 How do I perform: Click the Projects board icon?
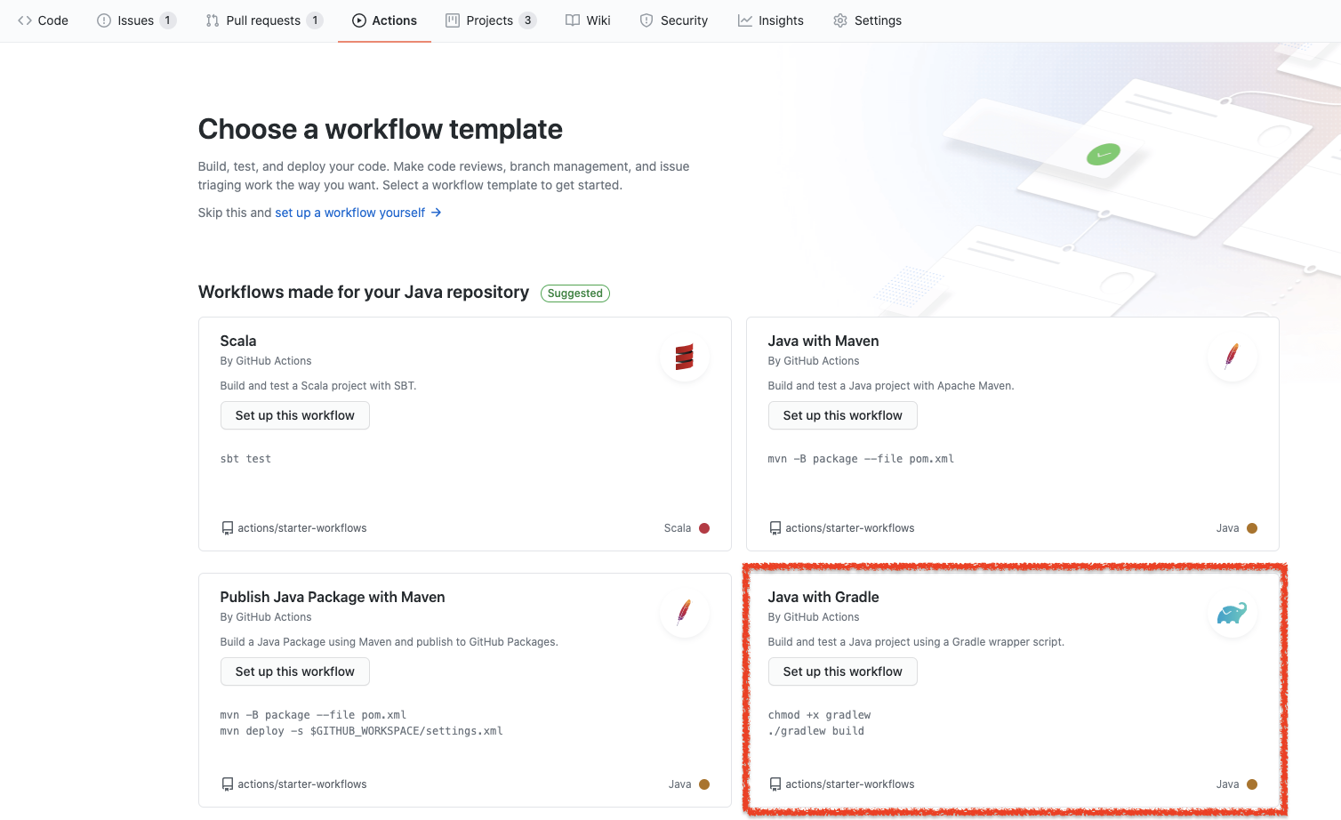click(453, 20)
